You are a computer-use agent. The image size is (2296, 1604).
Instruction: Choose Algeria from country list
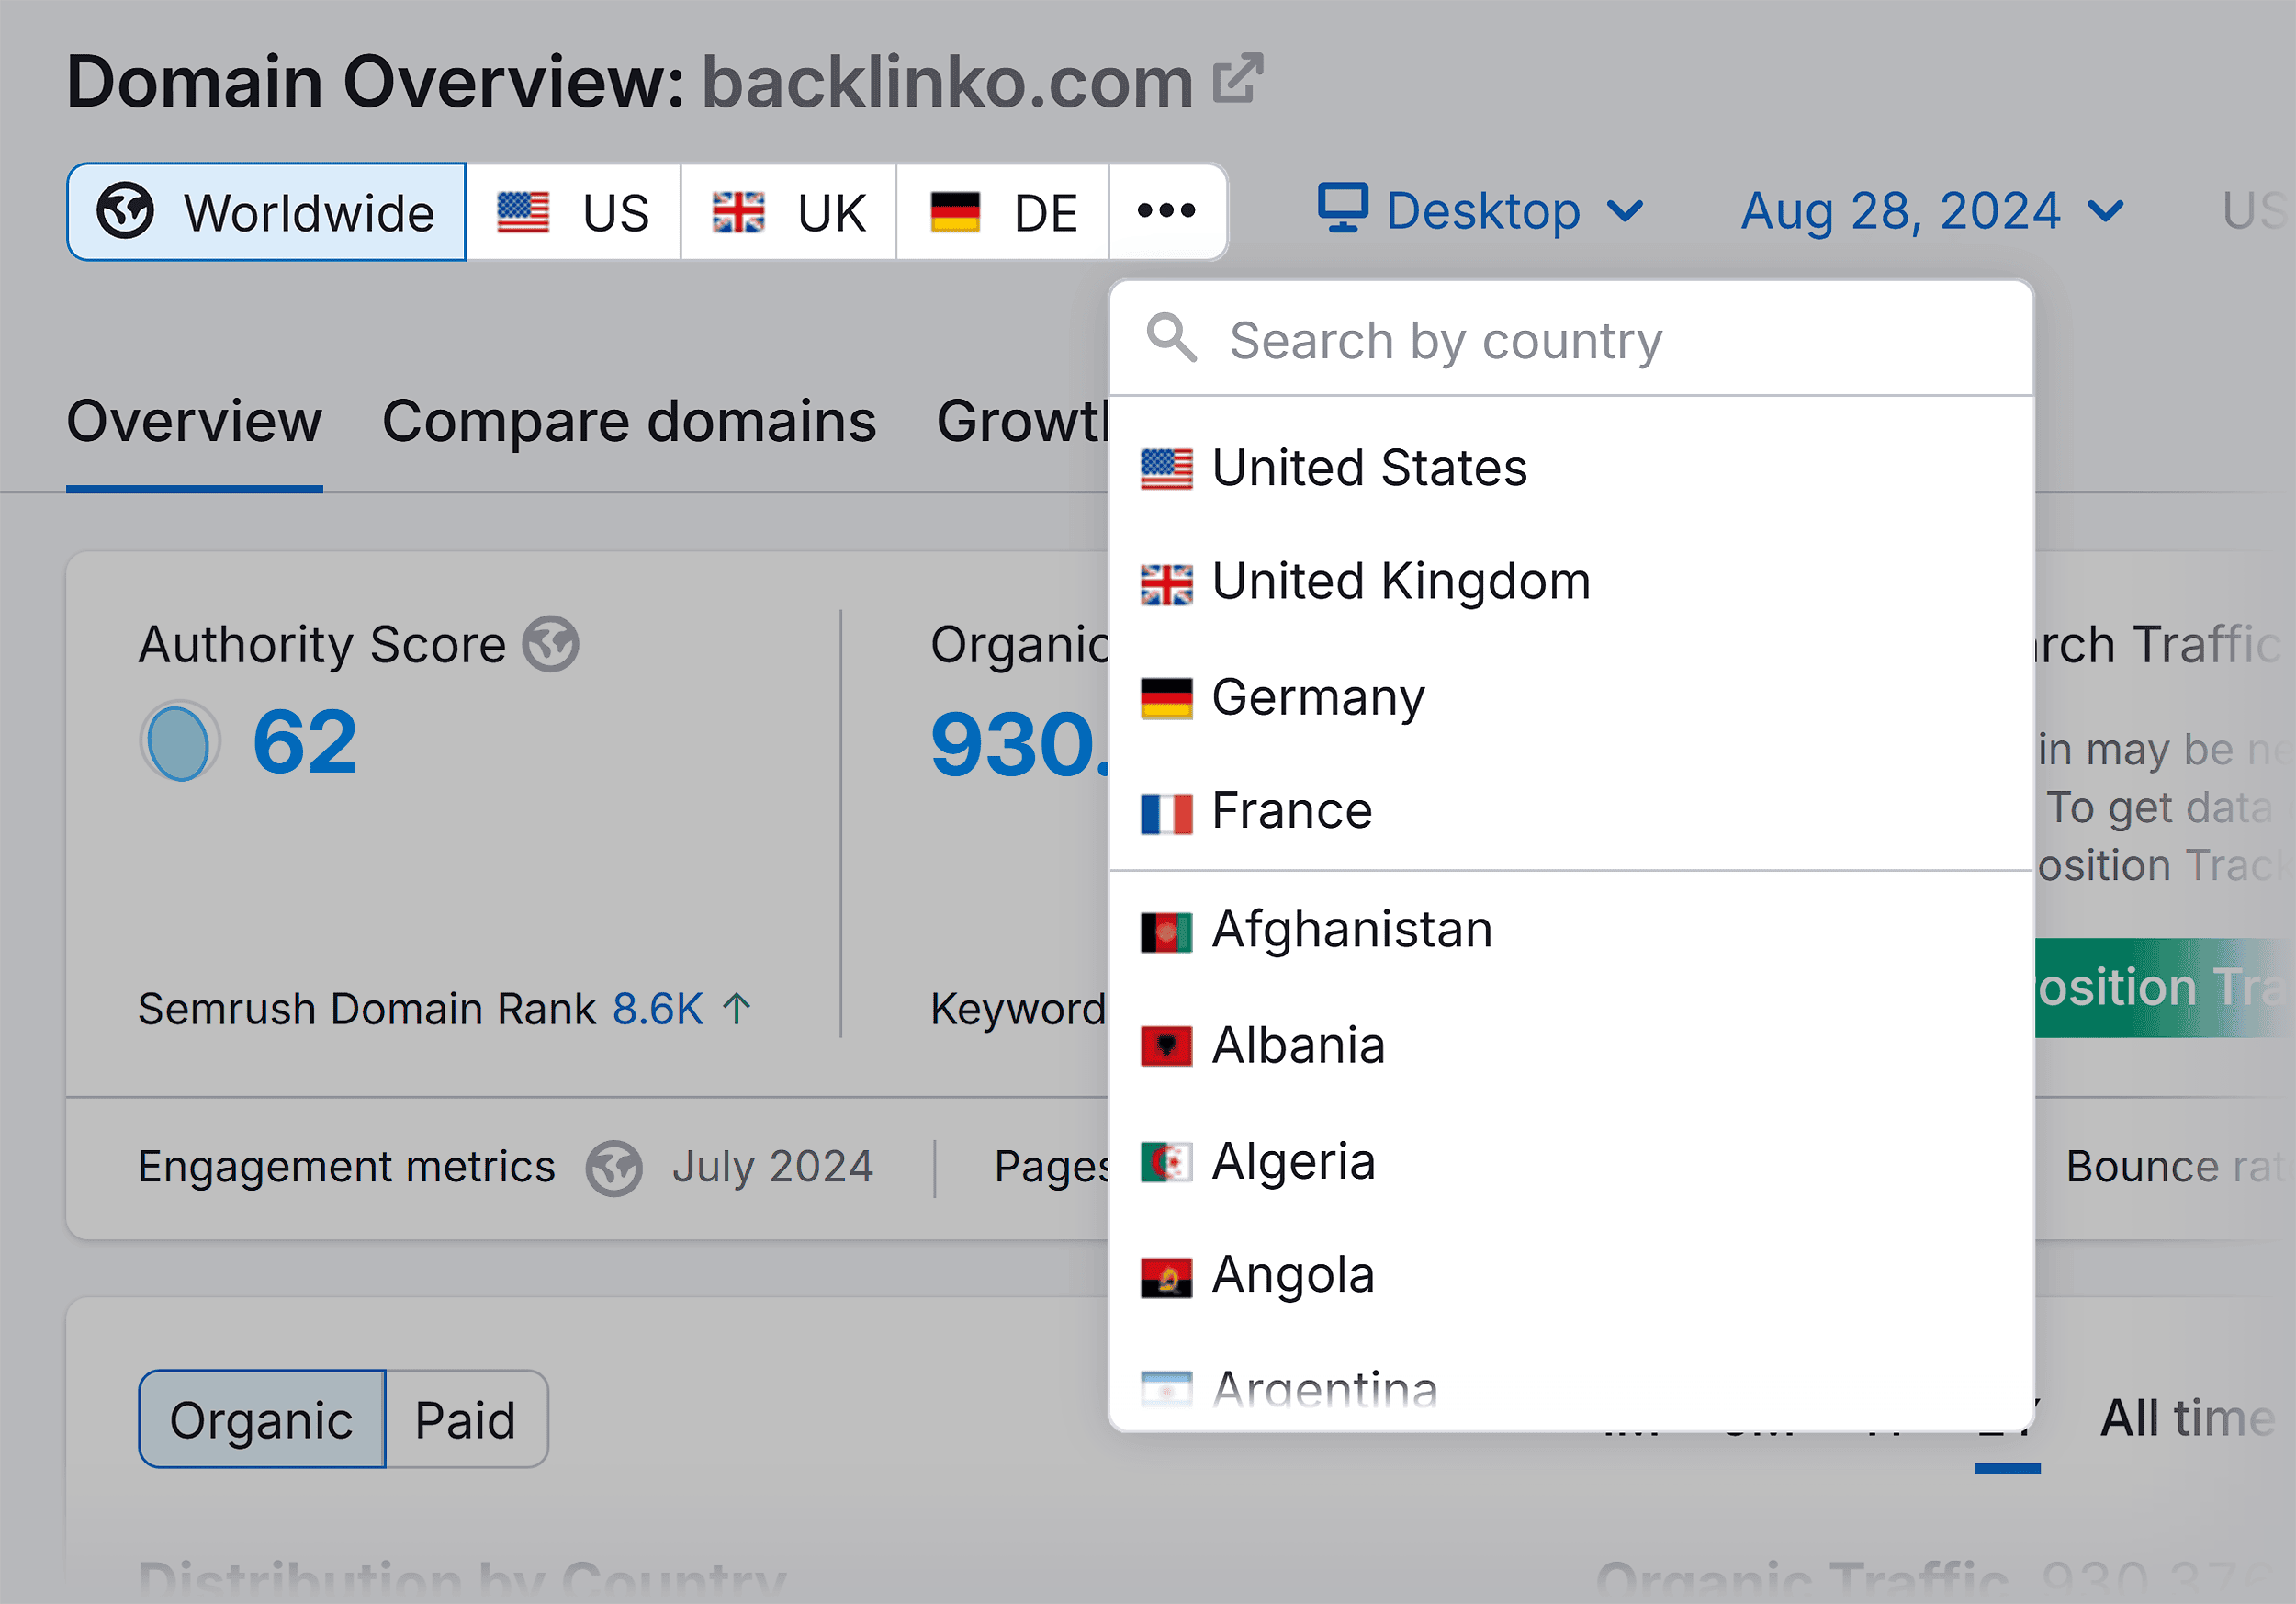pyautogui.click(x=1571, y=1161)
